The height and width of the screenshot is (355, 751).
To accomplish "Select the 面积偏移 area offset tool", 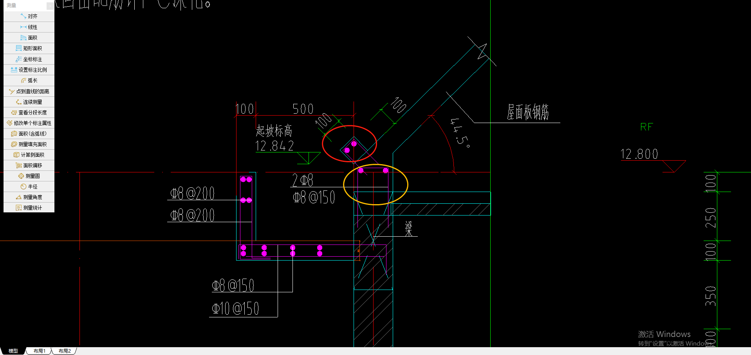I will [x=29, y=165].
